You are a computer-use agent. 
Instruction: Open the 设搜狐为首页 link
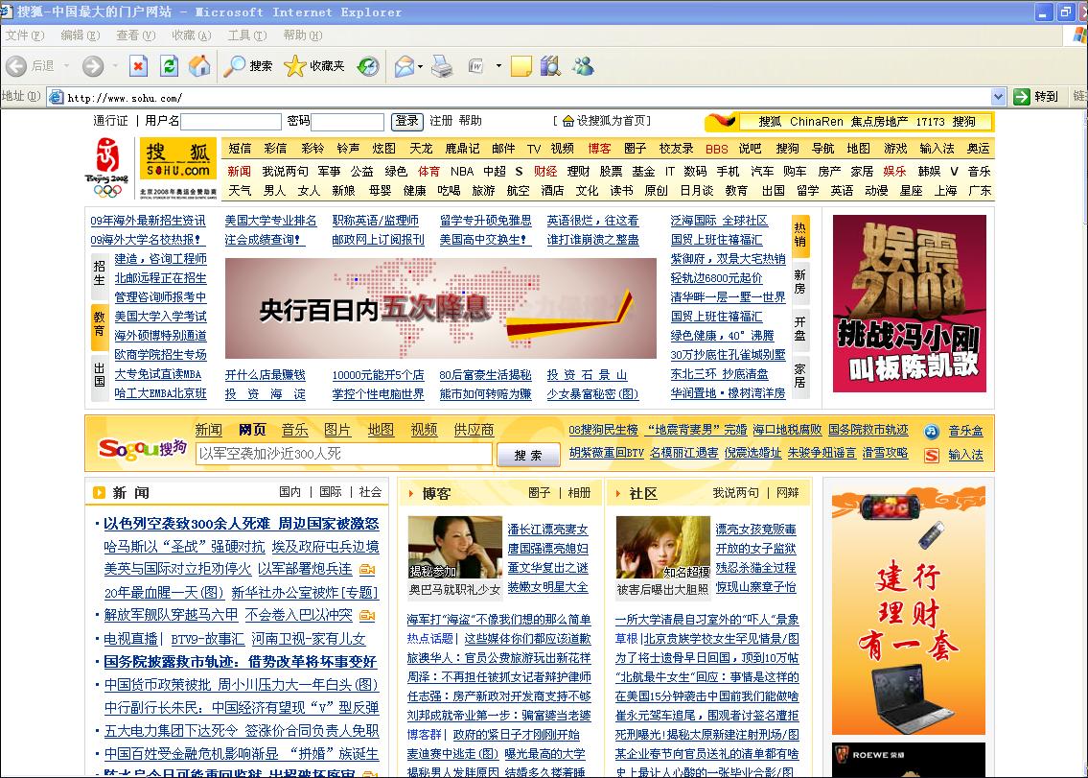[x=610, y=121]
